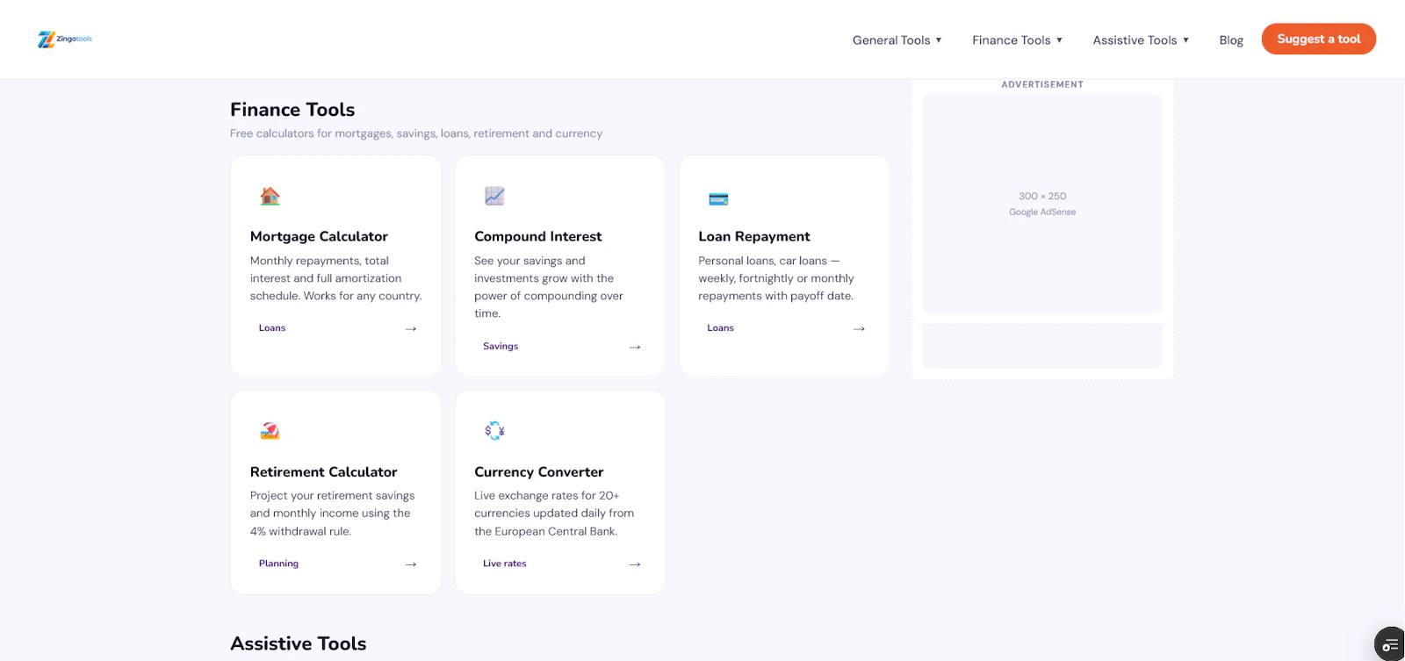The height and width of the screenshot is (661, 1405).
Task: Click the Savings tag on Compound Interest card
Action: pyautogui.click(x=501, y=346)
